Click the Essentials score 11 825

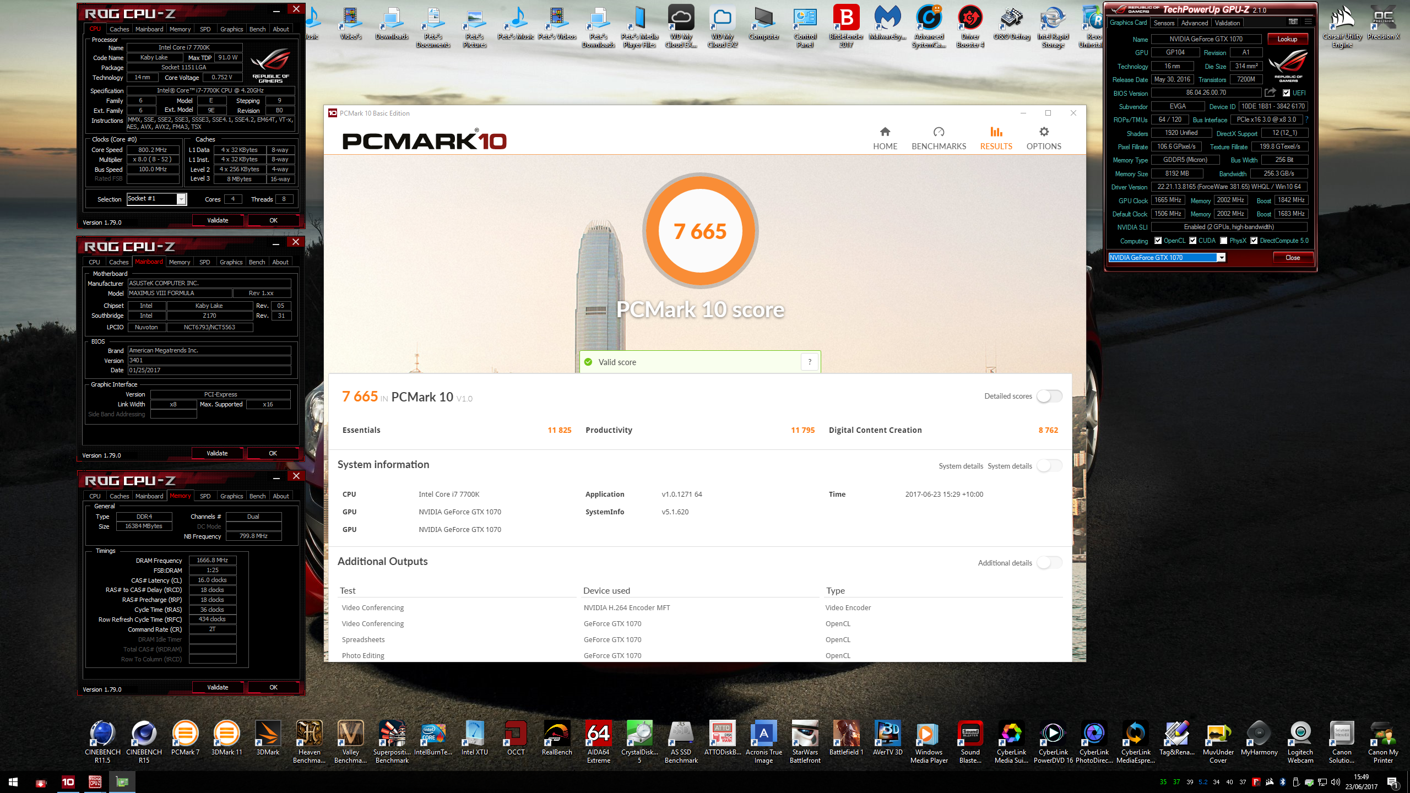click(559, 430)
